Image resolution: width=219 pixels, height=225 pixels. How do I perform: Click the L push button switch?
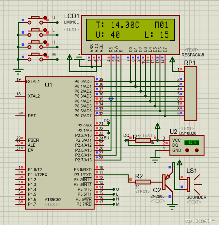click(x=35, y=33)
